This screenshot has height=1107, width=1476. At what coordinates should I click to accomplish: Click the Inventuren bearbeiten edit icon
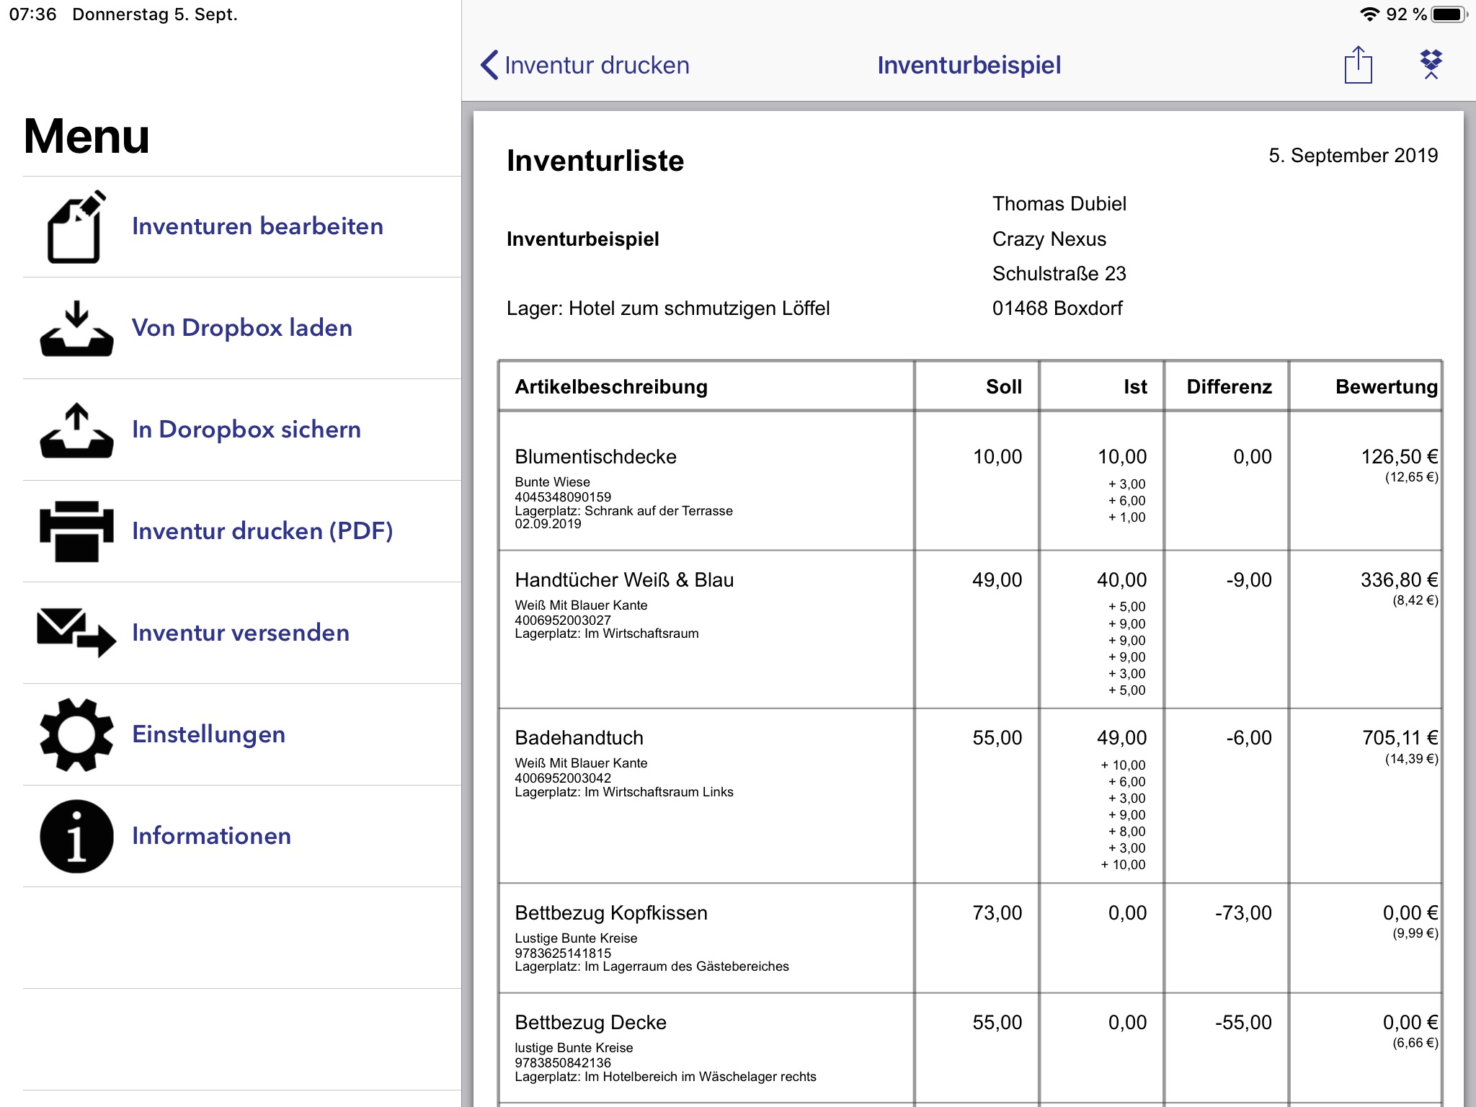[x=76, y=226]
